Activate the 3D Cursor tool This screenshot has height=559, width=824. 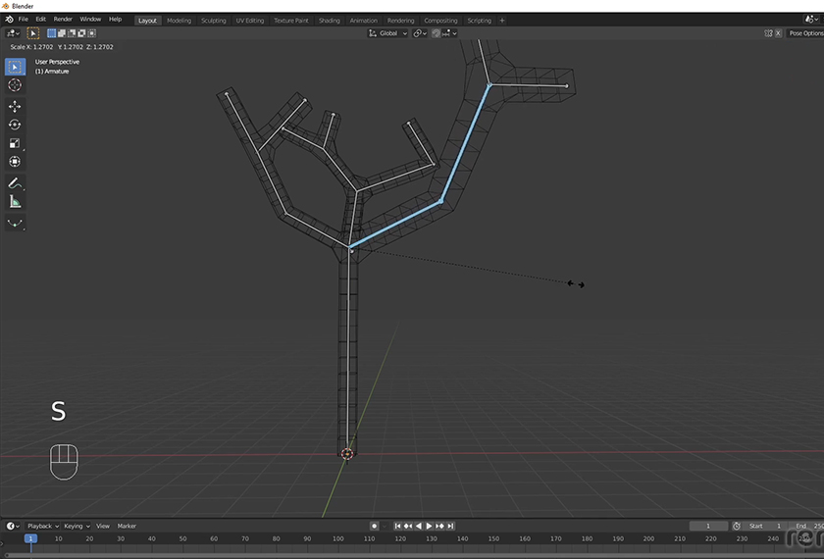(15, 85)
